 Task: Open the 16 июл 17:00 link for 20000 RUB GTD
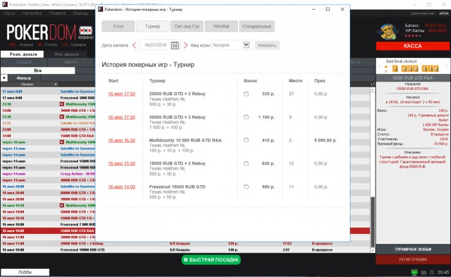coord(122,94)
